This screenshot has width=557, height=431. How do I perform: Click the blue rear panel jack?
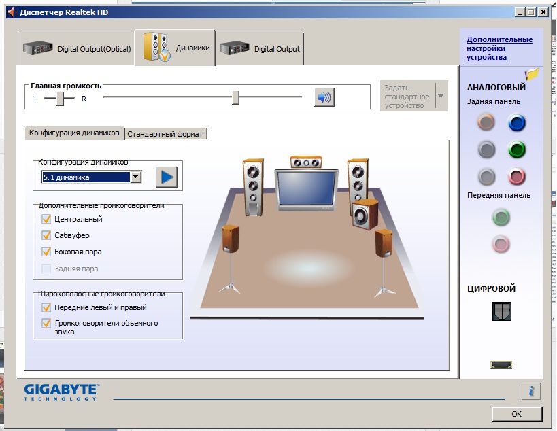coord(516,122)
